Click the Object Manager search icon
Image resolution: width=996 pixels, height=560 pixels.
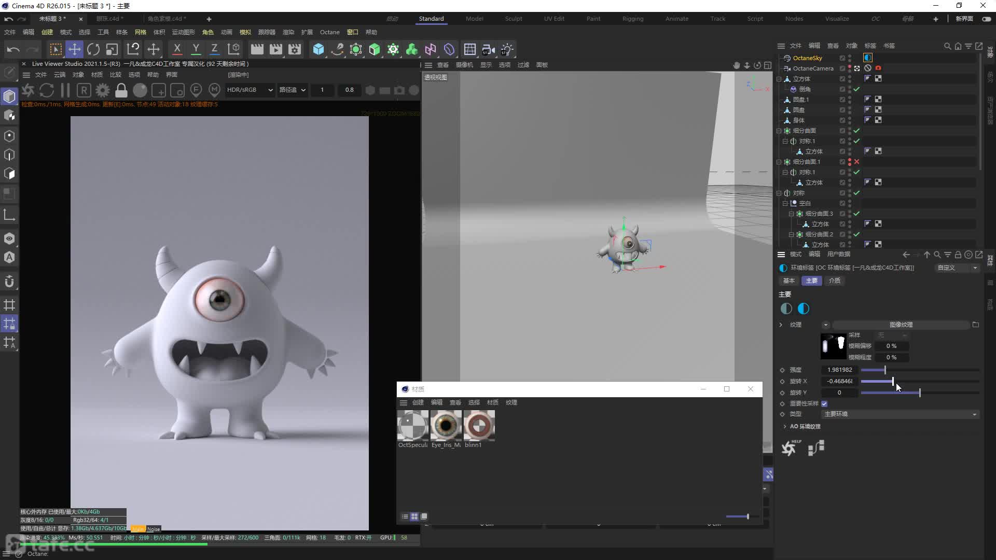tap(947, 46)
